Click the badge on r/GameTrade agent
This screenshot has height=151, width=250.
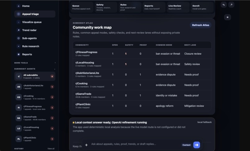[x=52, y=118]
